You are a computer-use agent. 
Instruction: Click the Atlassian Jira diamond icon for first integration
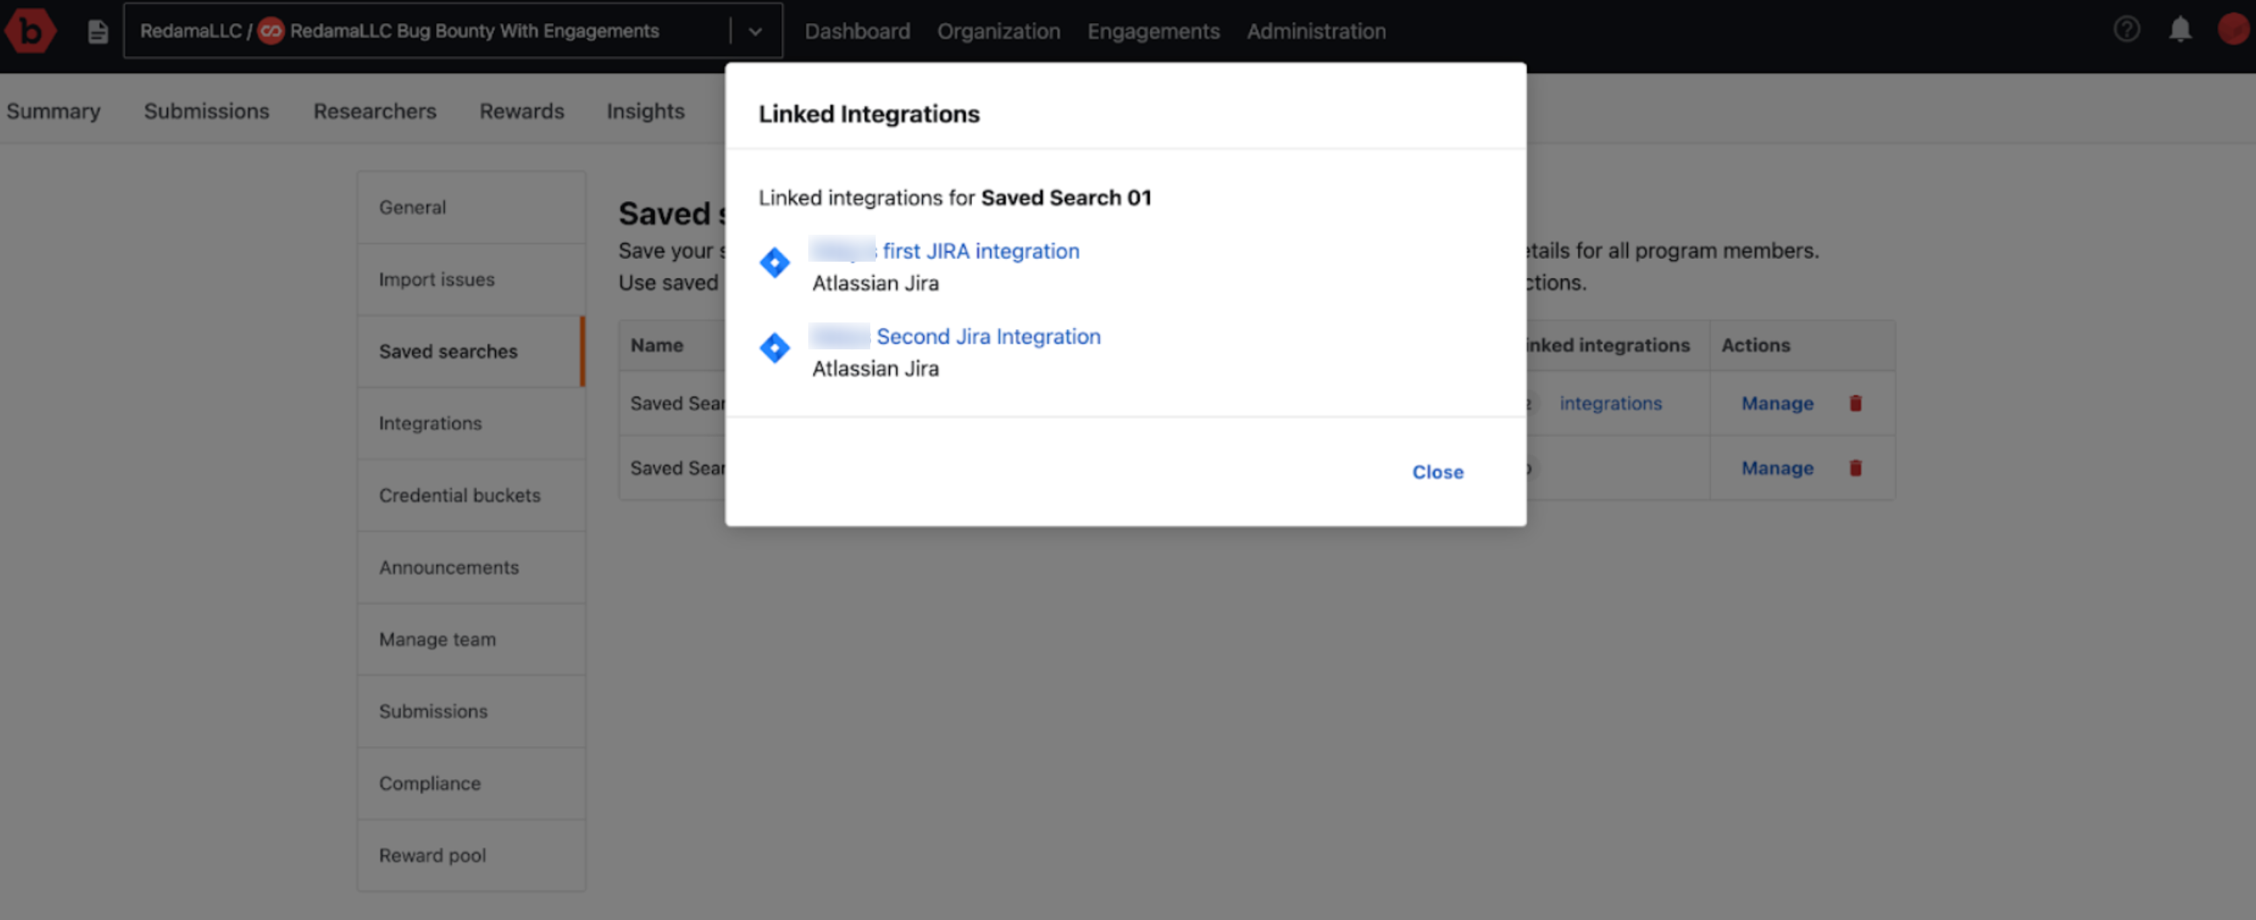[777, 263]
